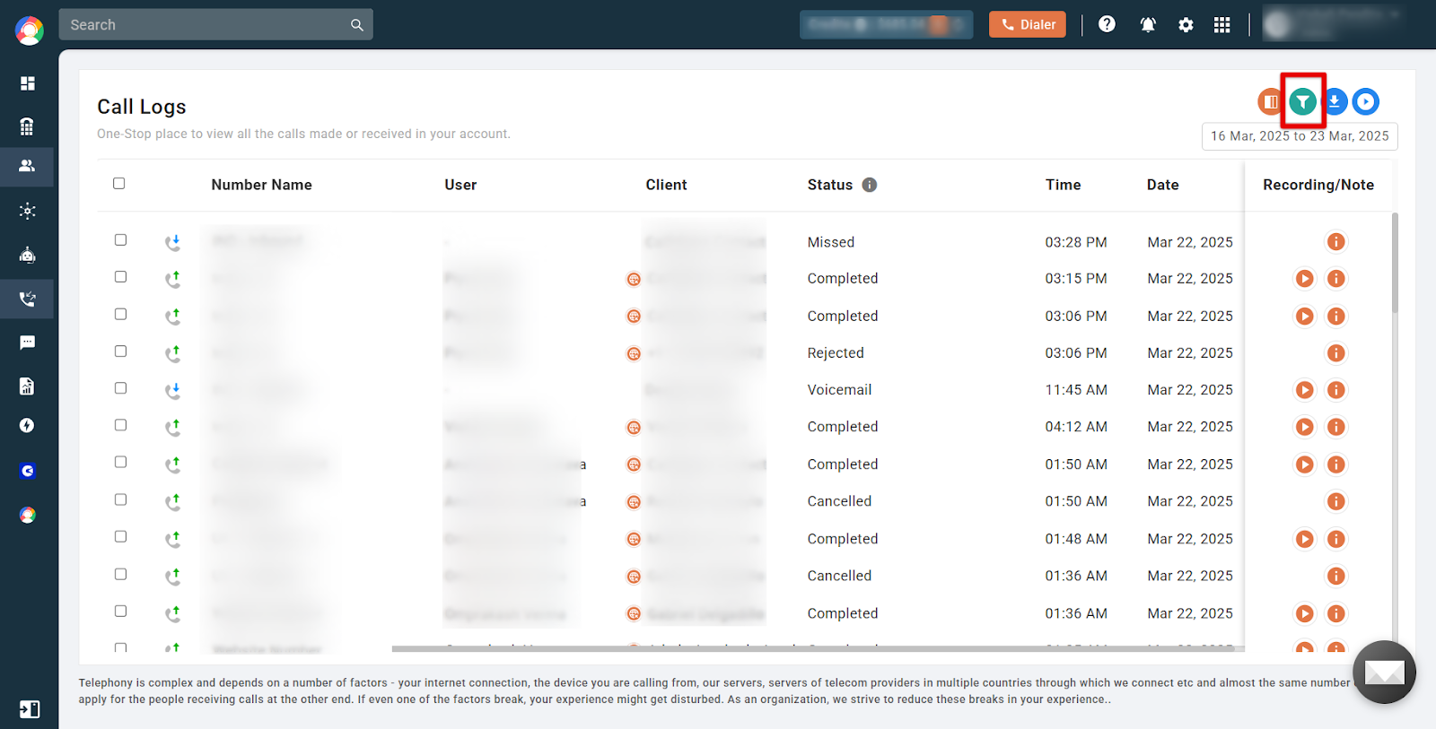Click the 03:28 PM time cell
Viewport: 1436px width, 729px height.
1075,242
